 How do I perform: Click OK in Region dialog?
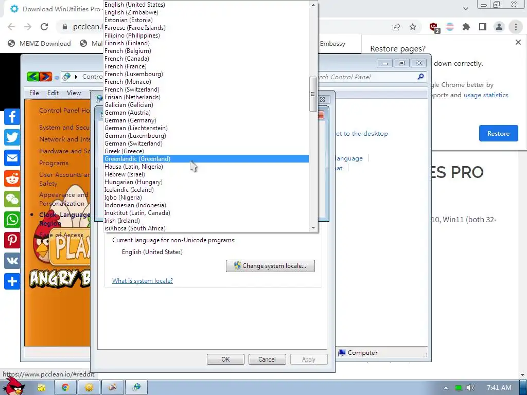coord(225,360)
